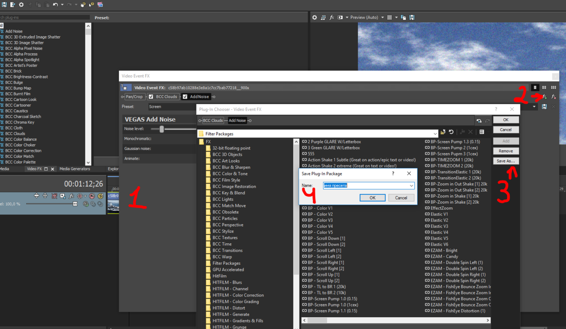The width and height of the screenshot is (566, 329).
Task: Select three-column layout icon in Video Event FX
Action: 553,87
